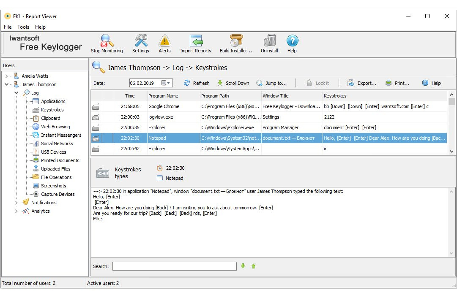Find next match with green down arrow
The image size is (457, 298).
click(243, 266)
